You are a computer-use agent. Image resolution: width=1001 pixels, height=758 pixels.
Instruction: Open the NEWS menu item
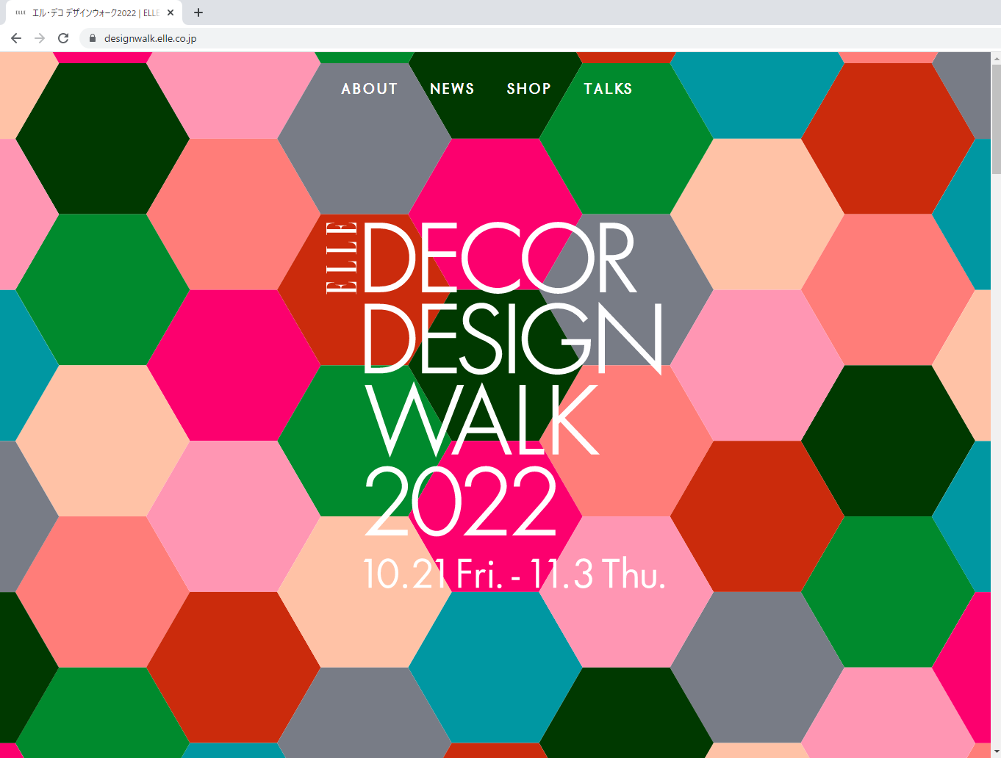point(452,89)
